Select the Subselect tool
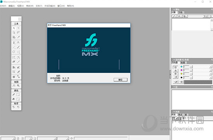 [x=19, y=28]
